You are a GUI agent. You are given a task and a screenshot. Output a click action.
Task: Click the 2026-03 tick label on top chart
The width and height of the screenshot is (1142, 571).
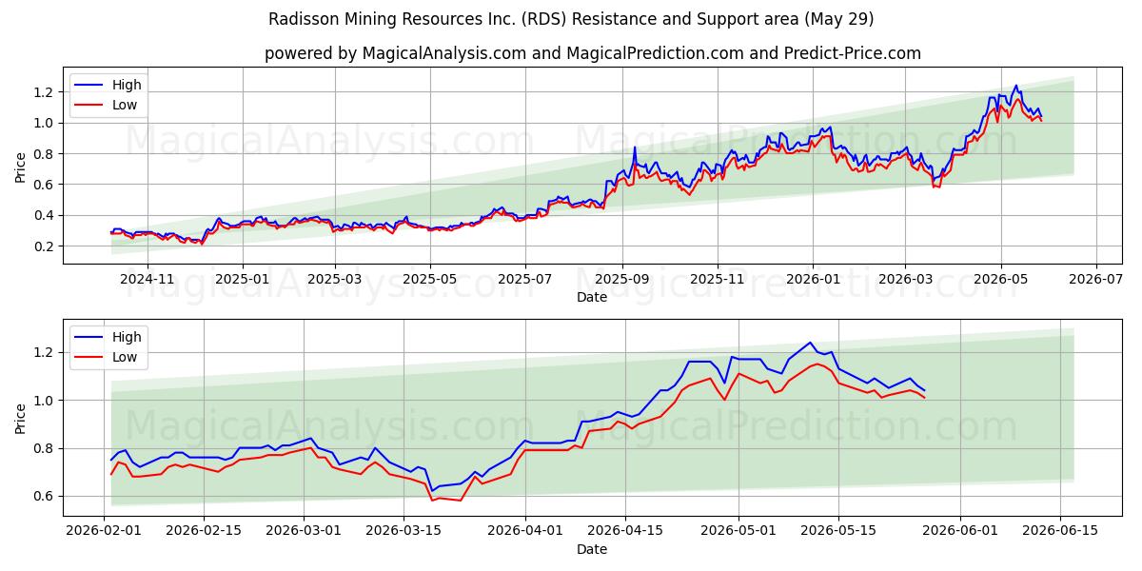tap(905, 280)
